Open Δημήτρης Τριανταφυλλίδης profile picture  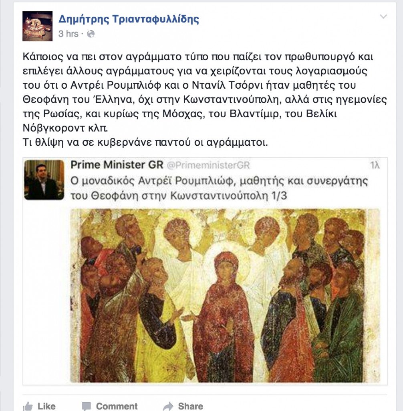37,26
